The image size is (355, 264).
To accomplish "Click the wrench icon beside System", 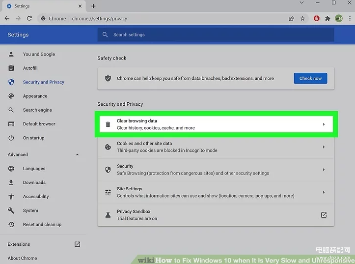I will pyautogui.click(x=11, y=210).
